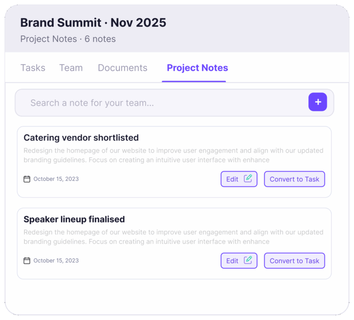Click the 'Project Notes · 6 notes' subtitle
354x320 pixels.
point(68,39)
